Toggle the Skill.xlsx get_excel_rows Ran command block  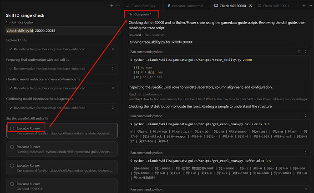(x=306, y=116)
